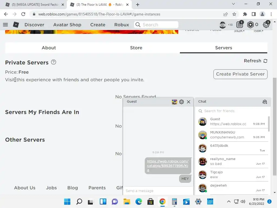This screenshot has height=208, width=277.
Task: Close The Floor Is LAVA tab
Action: tap(127, 5)
